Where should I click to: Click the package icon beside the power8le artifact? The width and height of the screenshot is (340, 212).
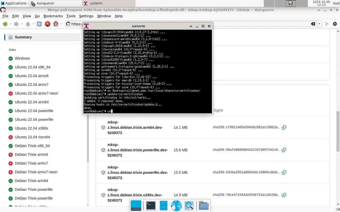pyautogui.click(x=103, y=150)
